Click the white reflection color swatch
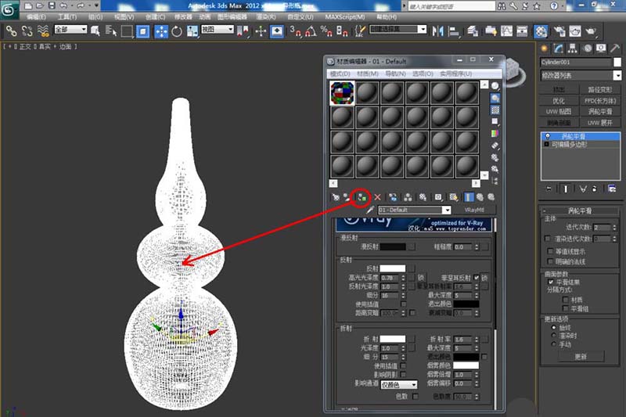This screenshot has width=626, height=417. pos(393,268)
